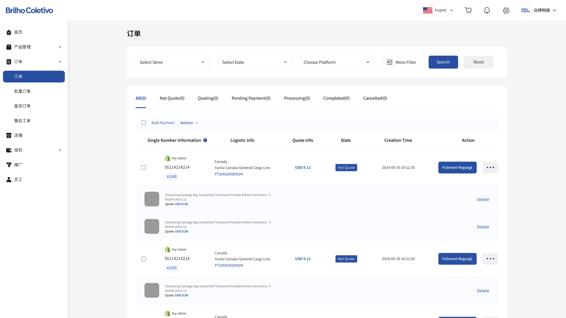
Task: Click the home icon in the sidebar
Action: 9,33
